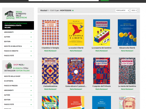Screen dimensions: 146x109
Task: Click RETE DELLE BIBLIOTECHE MLOL text
Action: click(x=16, y=23)
